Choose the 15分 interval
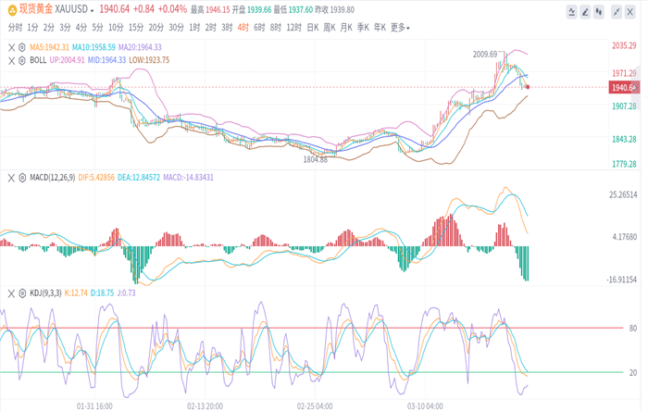Viewport: 648px width, 411px height. pyautogui.click(x=136, y=27)
